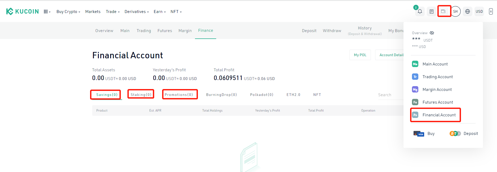
Task: Click the Est. APR column header
Action: pyautogui.click(x=155, y=111)
